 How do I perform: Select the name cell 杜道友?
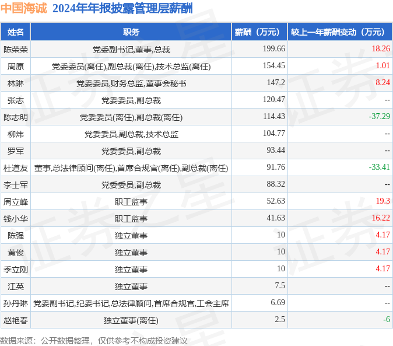16,168
